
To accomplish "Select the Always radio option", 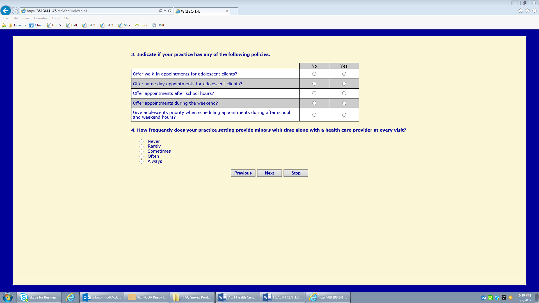I will pyautogui.click(x=141, y=162).
